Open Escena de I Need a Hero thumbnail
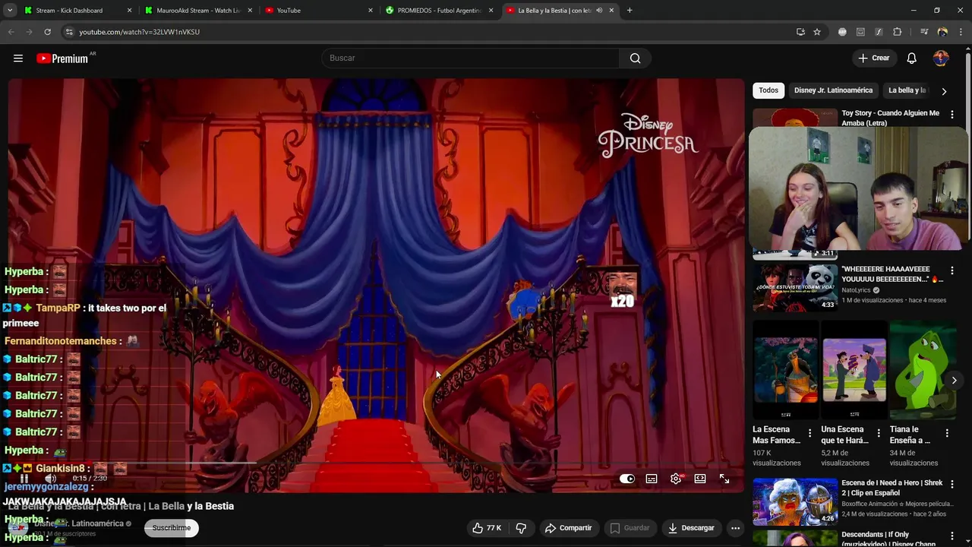 click(x=795, y=501)
